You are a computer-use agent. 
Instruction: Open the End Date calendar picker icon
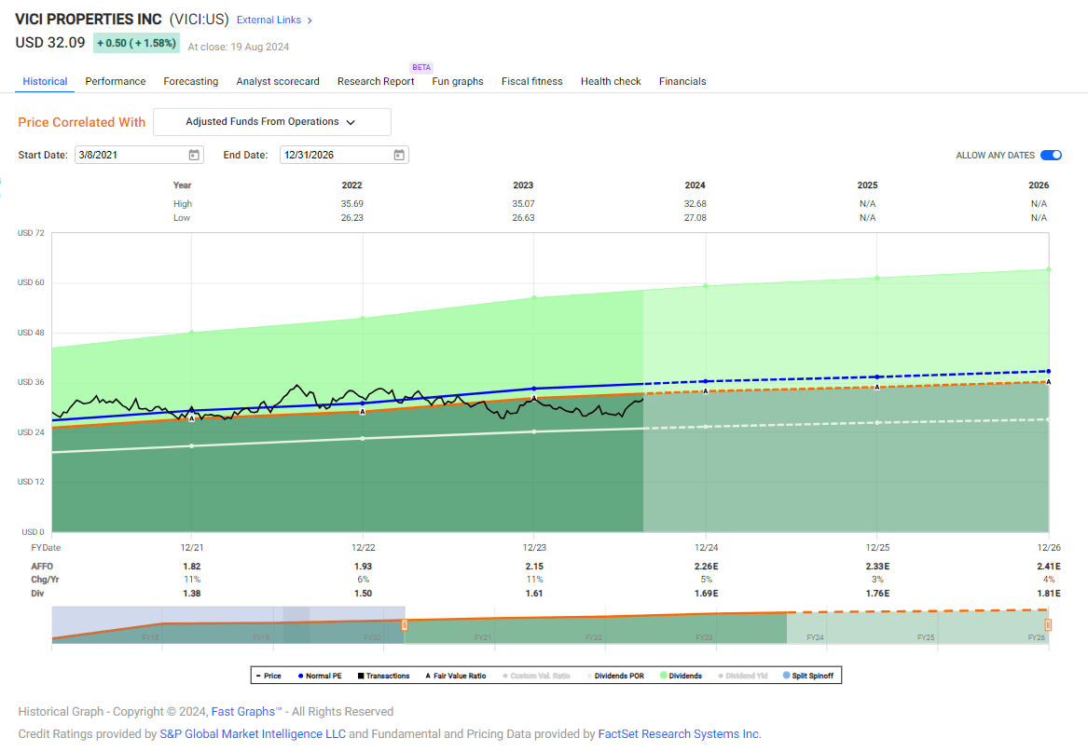click(399, 155)
